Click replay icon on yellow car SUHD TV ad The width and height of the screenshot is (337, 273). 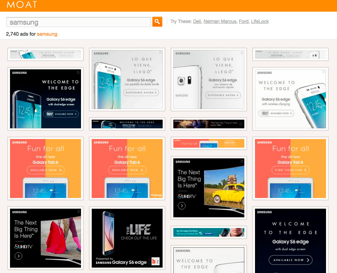[242, 161]
